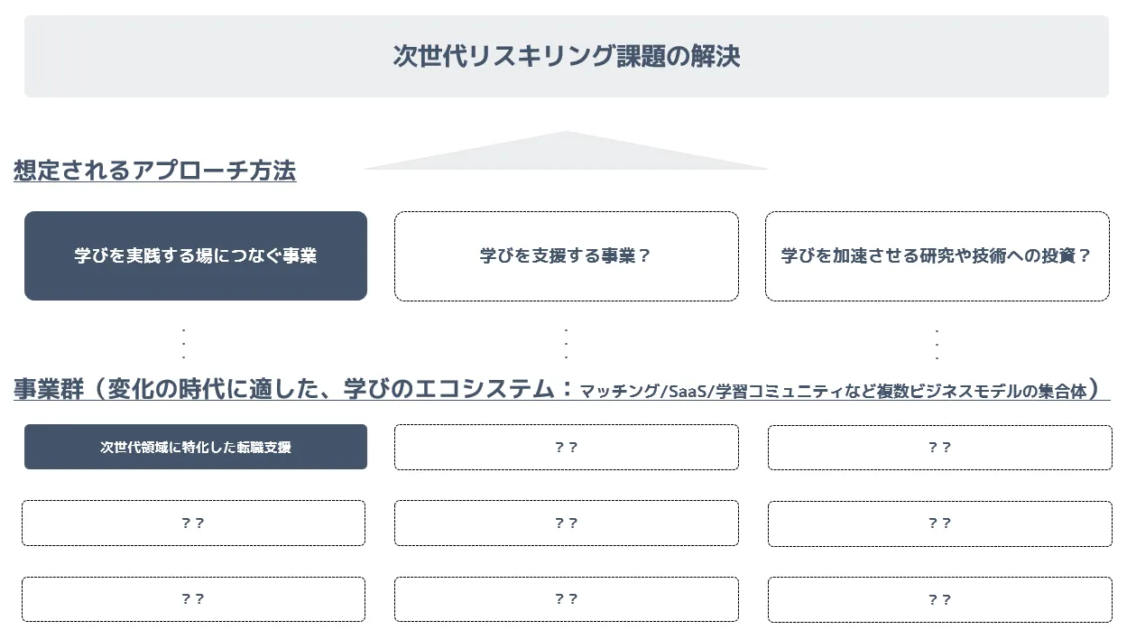This screenshot has height=639, width=1136.
Task: Click the ?? box in middle column top row
Action: [567, 447]
